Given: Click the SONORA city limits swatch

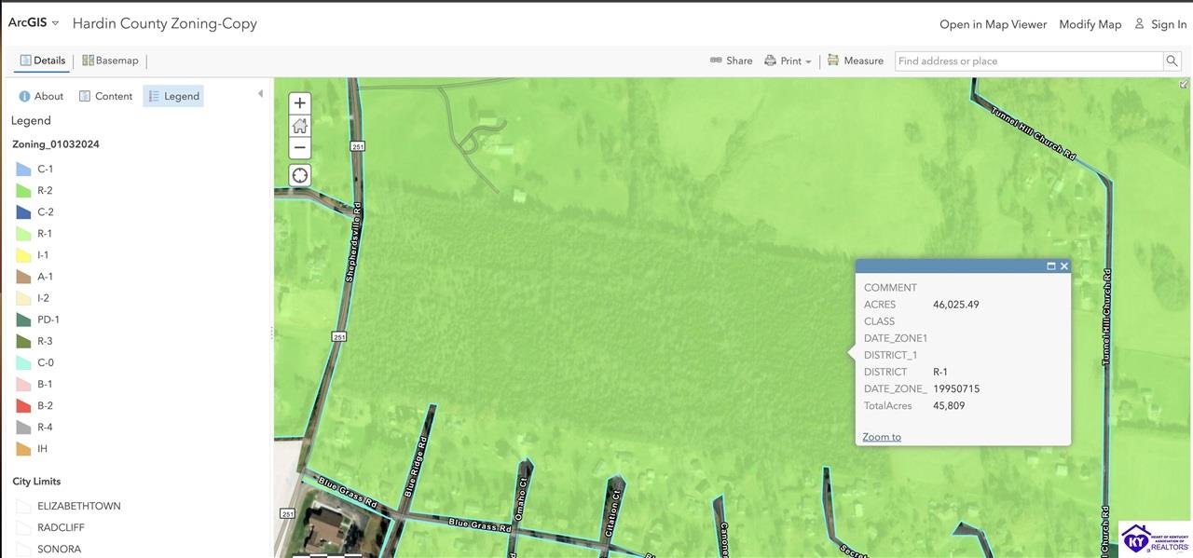Looking at the screenshot, I should click(24, 550).
